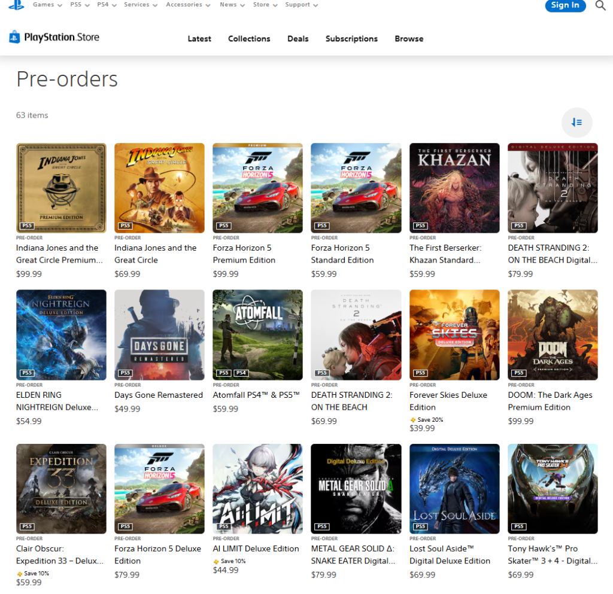This screenshot has width=613, height=594.
Task: Click The First Berserker: Khazan Standard title
Action: (x=445, y=254)
